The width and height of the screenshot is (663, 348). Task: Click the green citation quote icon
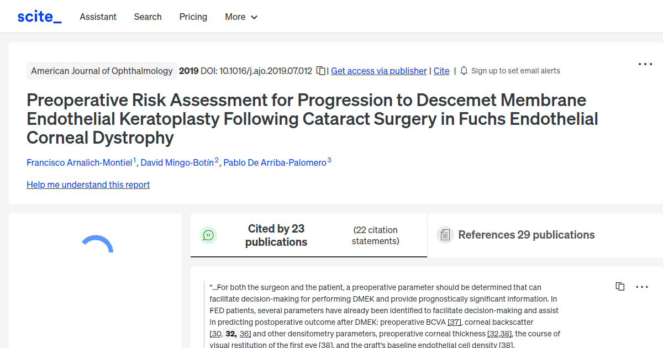click(208, 235)
